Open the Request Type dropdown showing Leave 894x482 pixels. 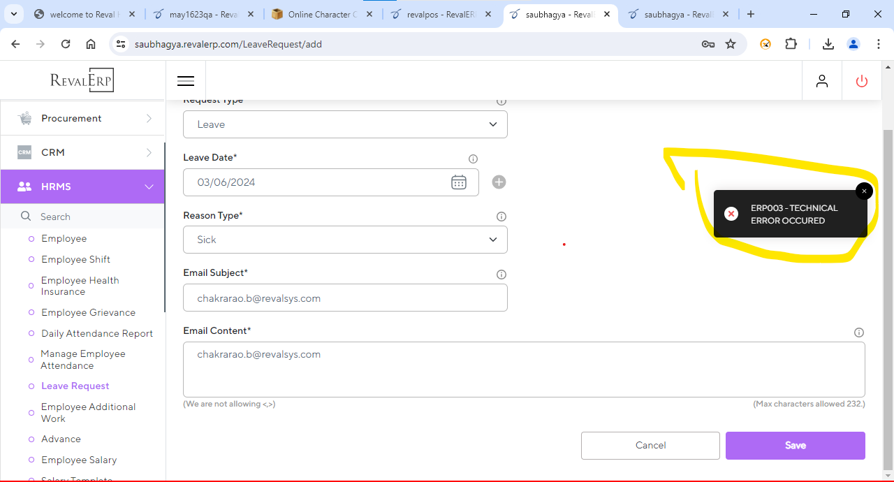(345, 124)
